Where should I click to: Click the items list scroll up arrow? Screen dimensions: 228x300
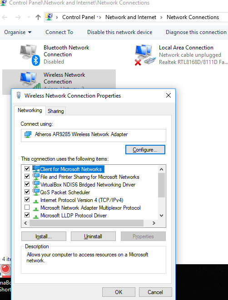[161, 169]
